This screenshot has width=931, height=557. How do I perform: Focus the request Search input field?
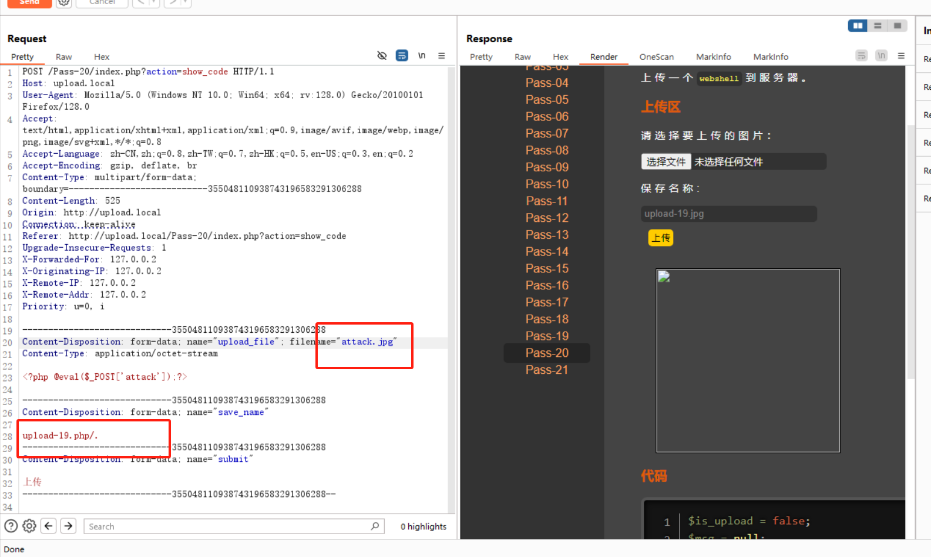tap(234, 526)
